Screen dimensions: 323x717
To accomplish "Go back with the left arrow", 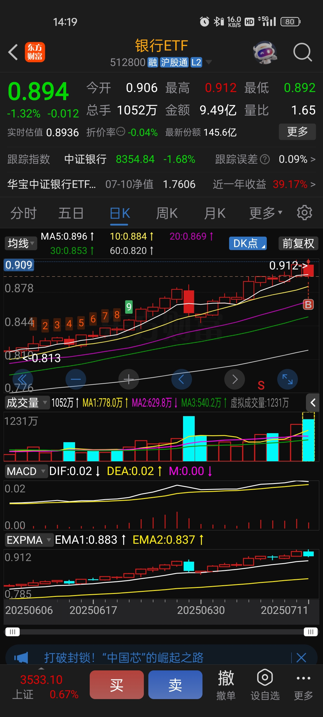I will 13,52.
